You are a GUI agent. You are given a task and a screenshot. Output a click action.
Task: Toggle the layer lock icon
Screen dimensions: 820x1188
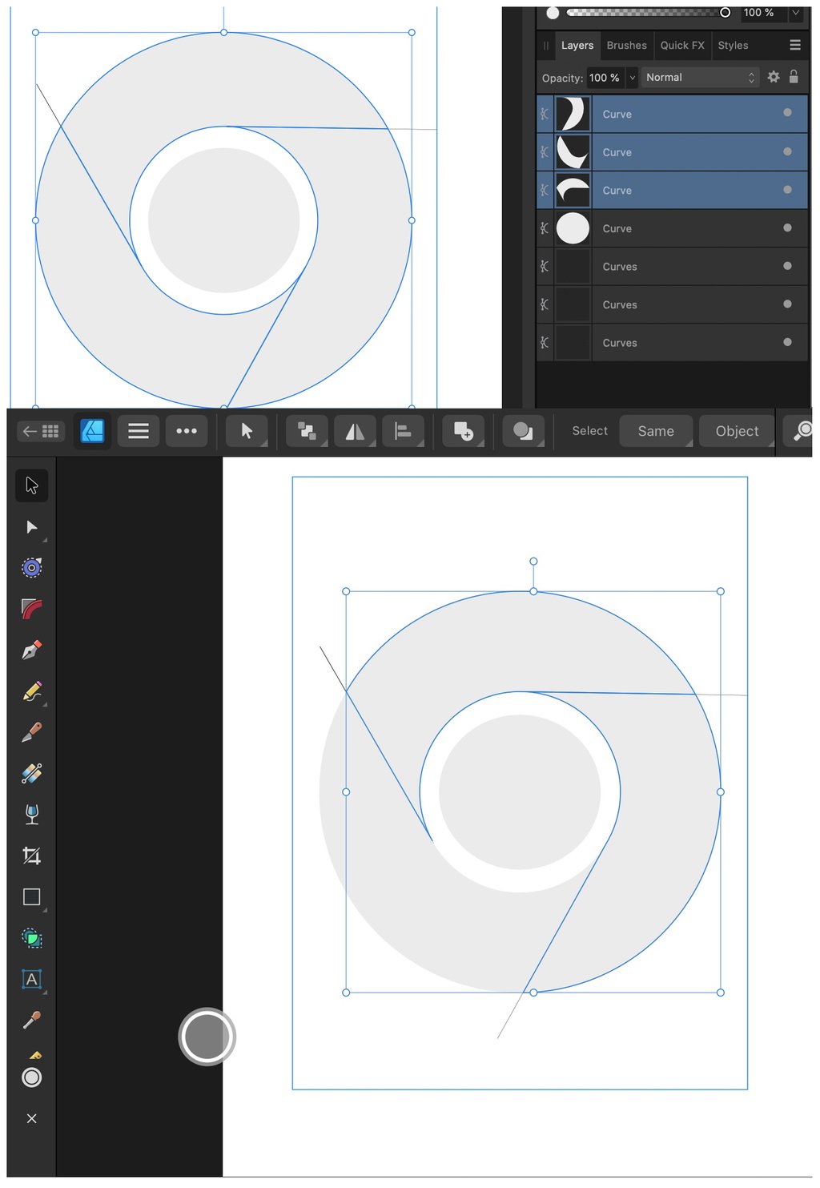click(794, 77)
